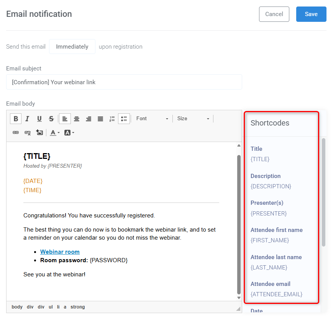Click Immediately in the send timing bar
333x320 pixels.
coord(72,46)
